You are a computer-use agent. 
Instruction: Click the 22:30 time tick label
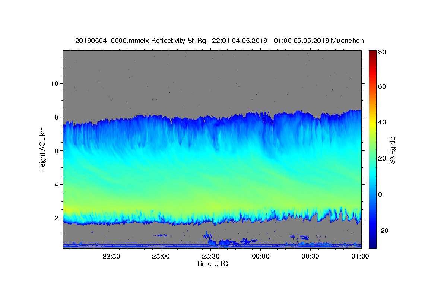tap(111, 256)
